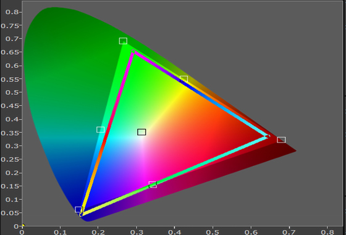Click the 0.35 label on vertical axis
Viewport: 346px width, 235px height.
pyautogui.click(x=10, y=133)
